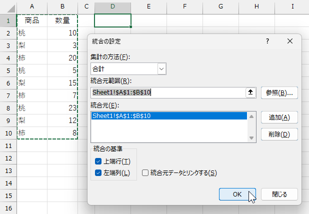Click cell B3 with value 3
This screenshot has width=309, height=214.
pyautogui.click(x=62, y=45)
